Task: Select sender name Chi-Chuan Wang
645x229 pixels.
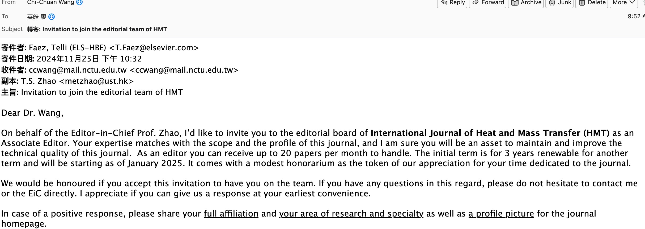Action: tap(50, 2)
